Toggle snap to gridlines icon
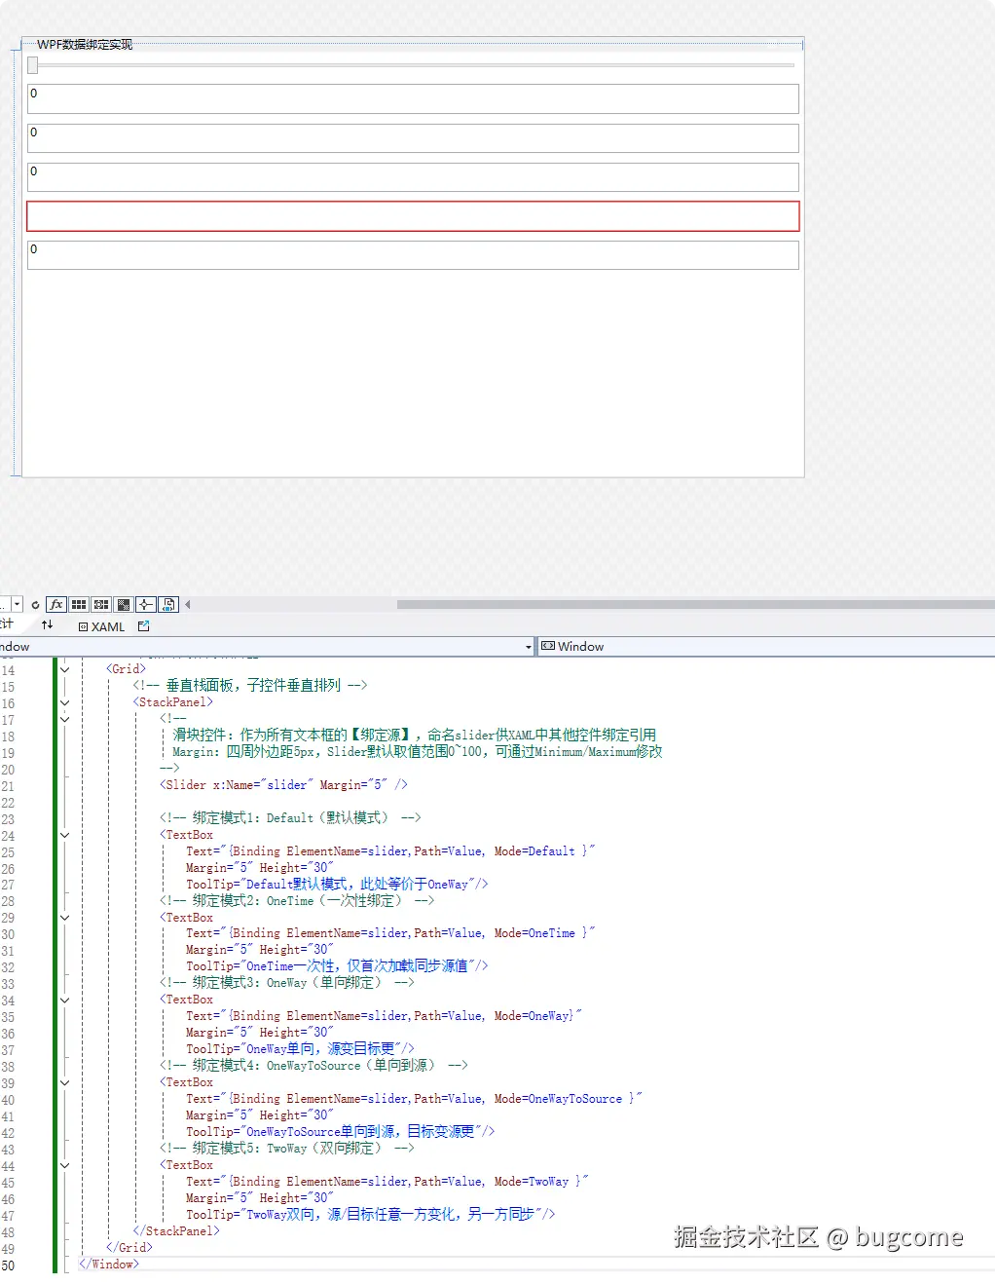 pyautogui.click(x=101, y=605)
